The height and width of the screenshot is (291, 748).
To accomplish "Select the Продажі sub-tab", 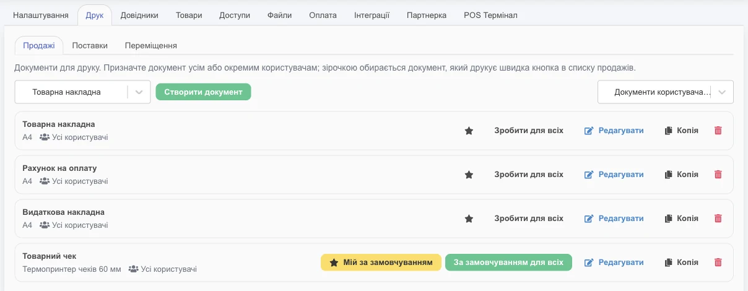I will point(39,45).
